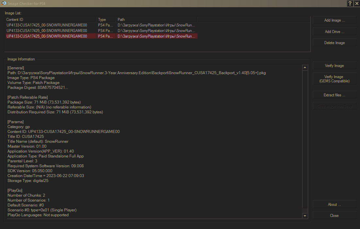The height and width of the screenshot is (229, 360).
Task: Click the Package Size 71 MiB line
Action: (44, 102)
